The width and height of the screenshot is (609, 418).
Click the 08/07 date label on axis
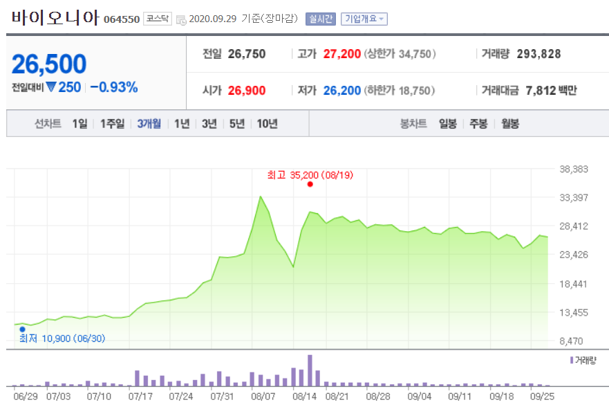[x=263, y=397]
